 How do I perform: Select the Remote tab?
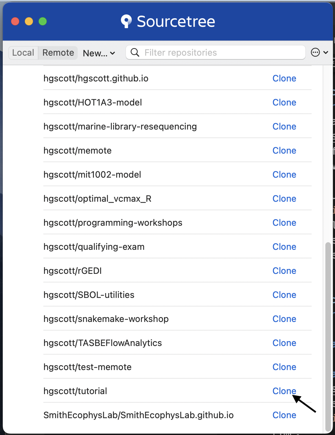tap(58, 53)
